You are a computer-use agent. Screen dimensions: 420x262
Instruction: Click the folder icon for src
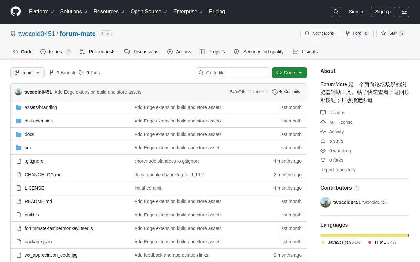19,148
